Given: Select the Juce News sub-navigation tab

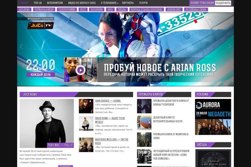Looking at the screenshot, I should click(x=24, y=10).
